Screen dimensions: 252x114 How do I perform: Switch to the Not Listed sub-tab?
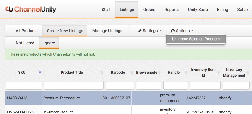point(25,43)
